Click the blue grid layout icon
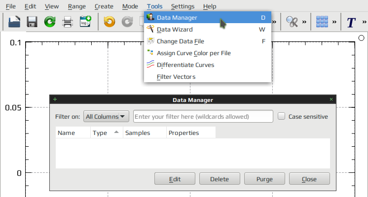The height and width of the screenshot is (197, 368). click(x=322, y=22)
